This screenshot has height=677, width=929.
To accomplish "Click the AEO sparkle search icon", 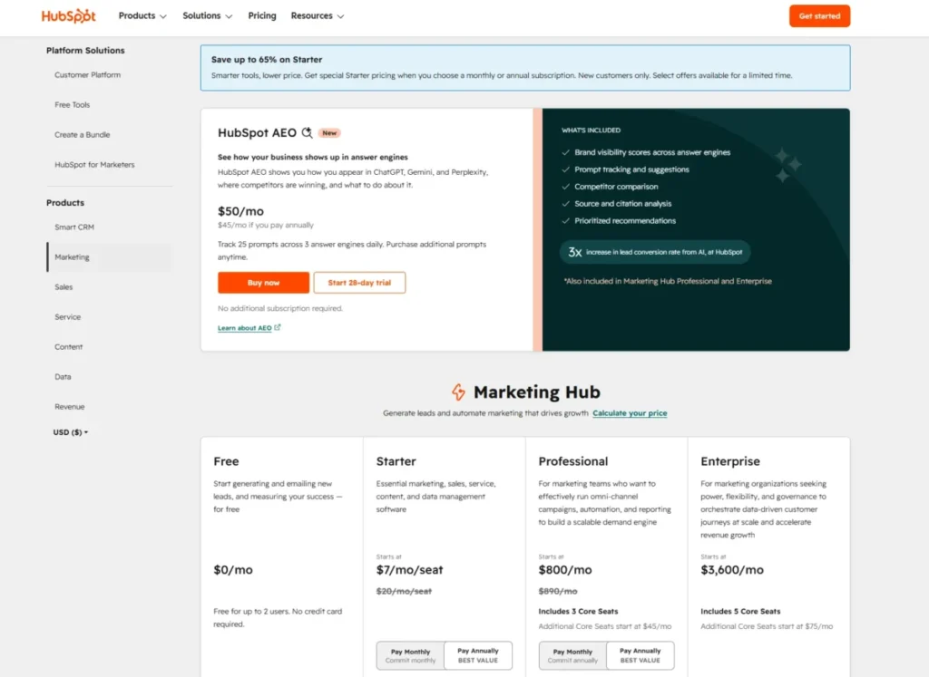I will point(307,132).
